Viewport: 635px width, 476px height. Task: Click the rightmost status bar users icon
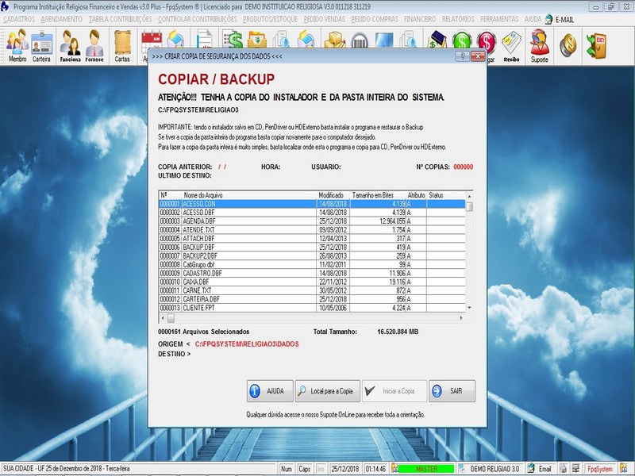[x=624, y=469]
